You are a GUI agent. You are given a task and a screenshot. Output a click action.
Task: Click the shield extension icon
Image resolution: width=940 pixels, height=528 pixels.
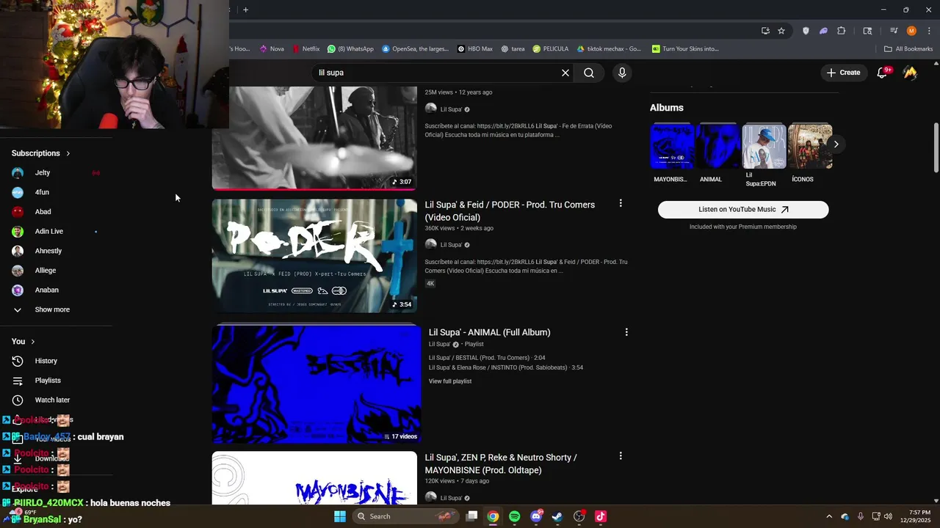(x=806, y=31)
